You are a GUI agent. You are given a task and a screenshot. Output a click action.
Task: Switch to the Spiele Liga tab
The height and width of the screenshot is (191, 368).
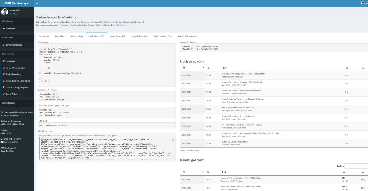coord(59,36)
